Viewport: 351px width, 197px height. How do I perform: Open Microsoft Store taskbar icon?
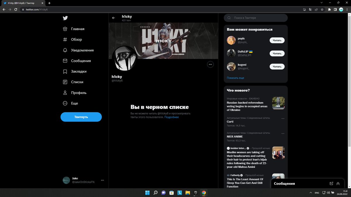172,193
